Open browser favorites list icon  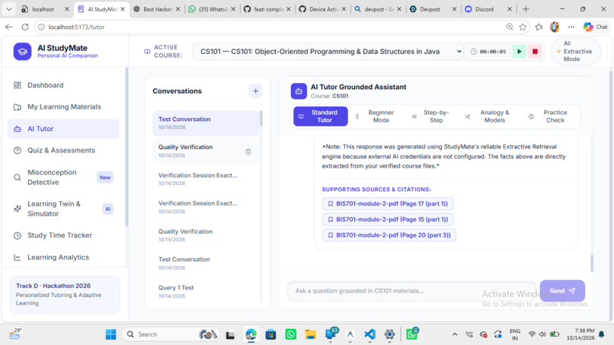click(539, 27)
